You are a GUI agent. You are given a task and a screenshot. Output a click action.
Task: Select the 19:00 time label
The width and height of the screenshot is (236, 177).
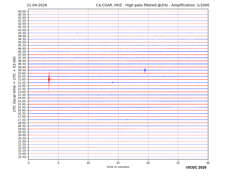[x=22, y=129]
